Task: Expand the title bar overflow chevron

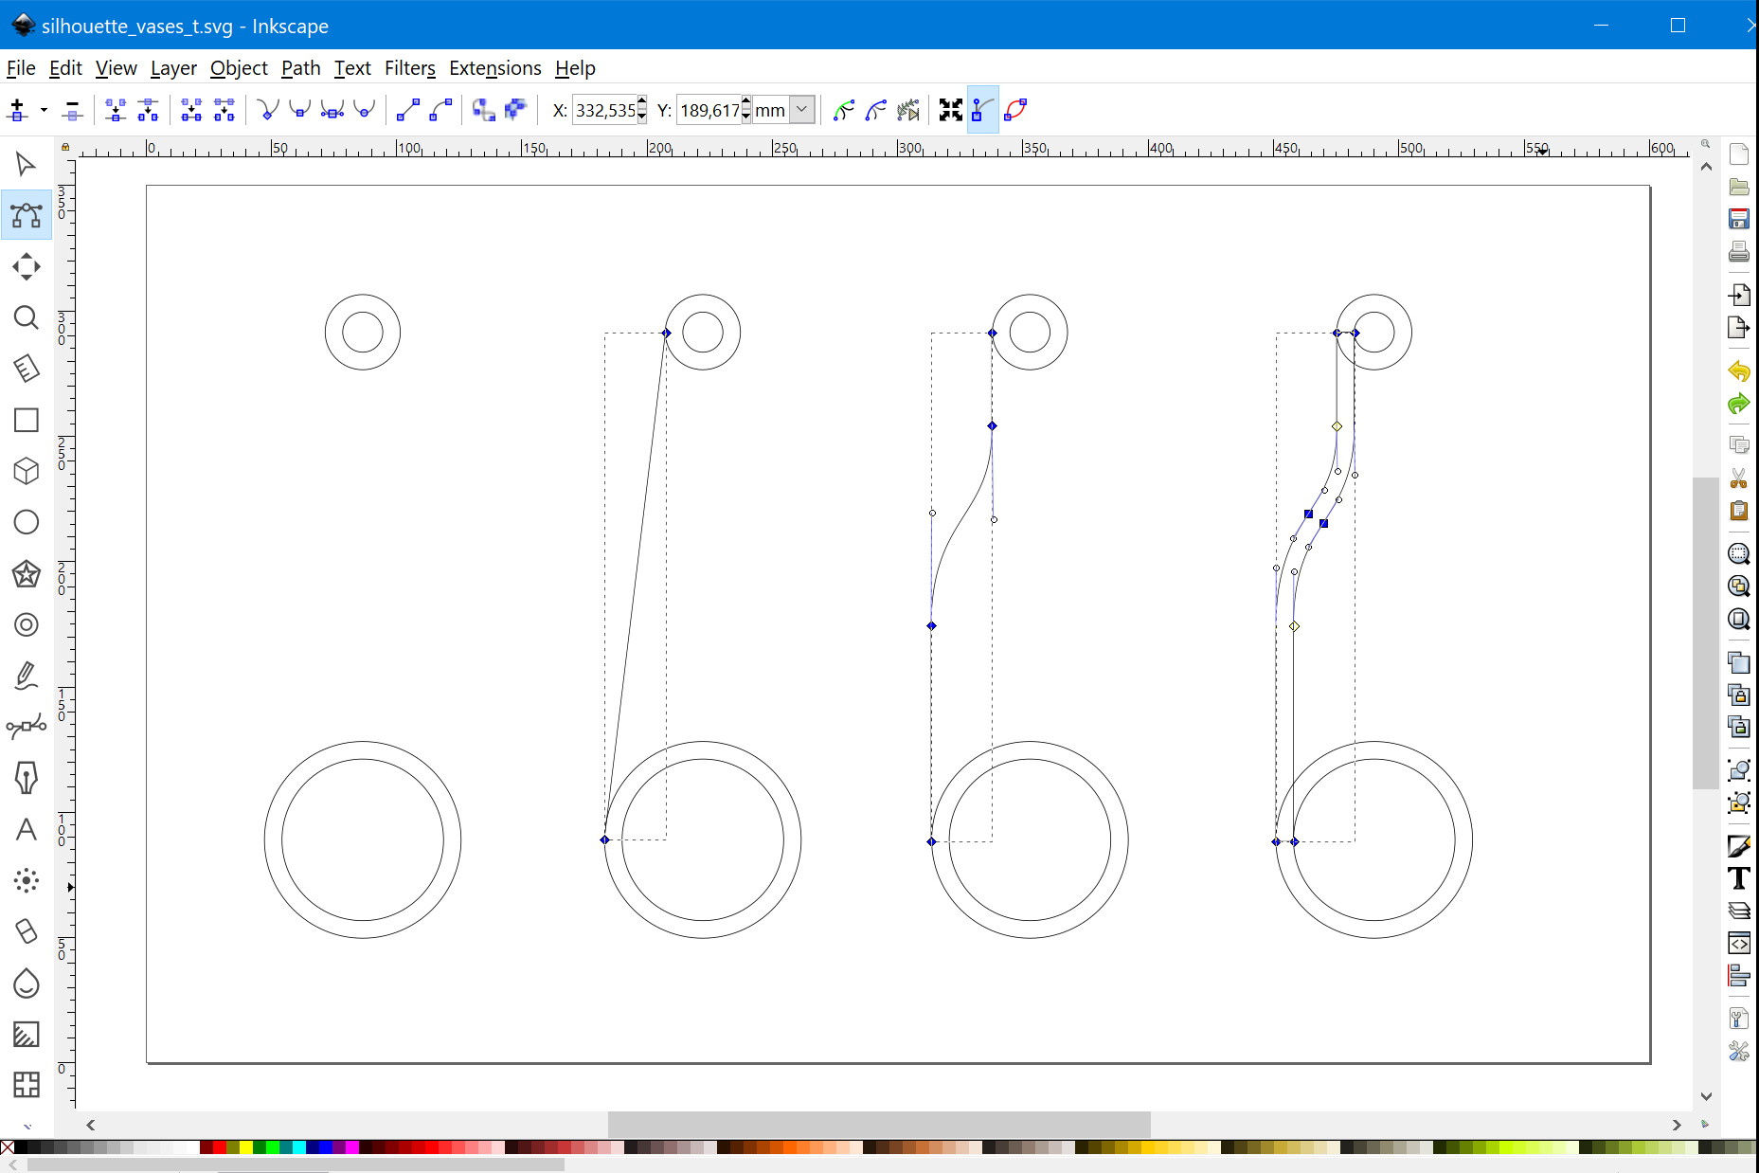Action: click(x=1750, y=26)
